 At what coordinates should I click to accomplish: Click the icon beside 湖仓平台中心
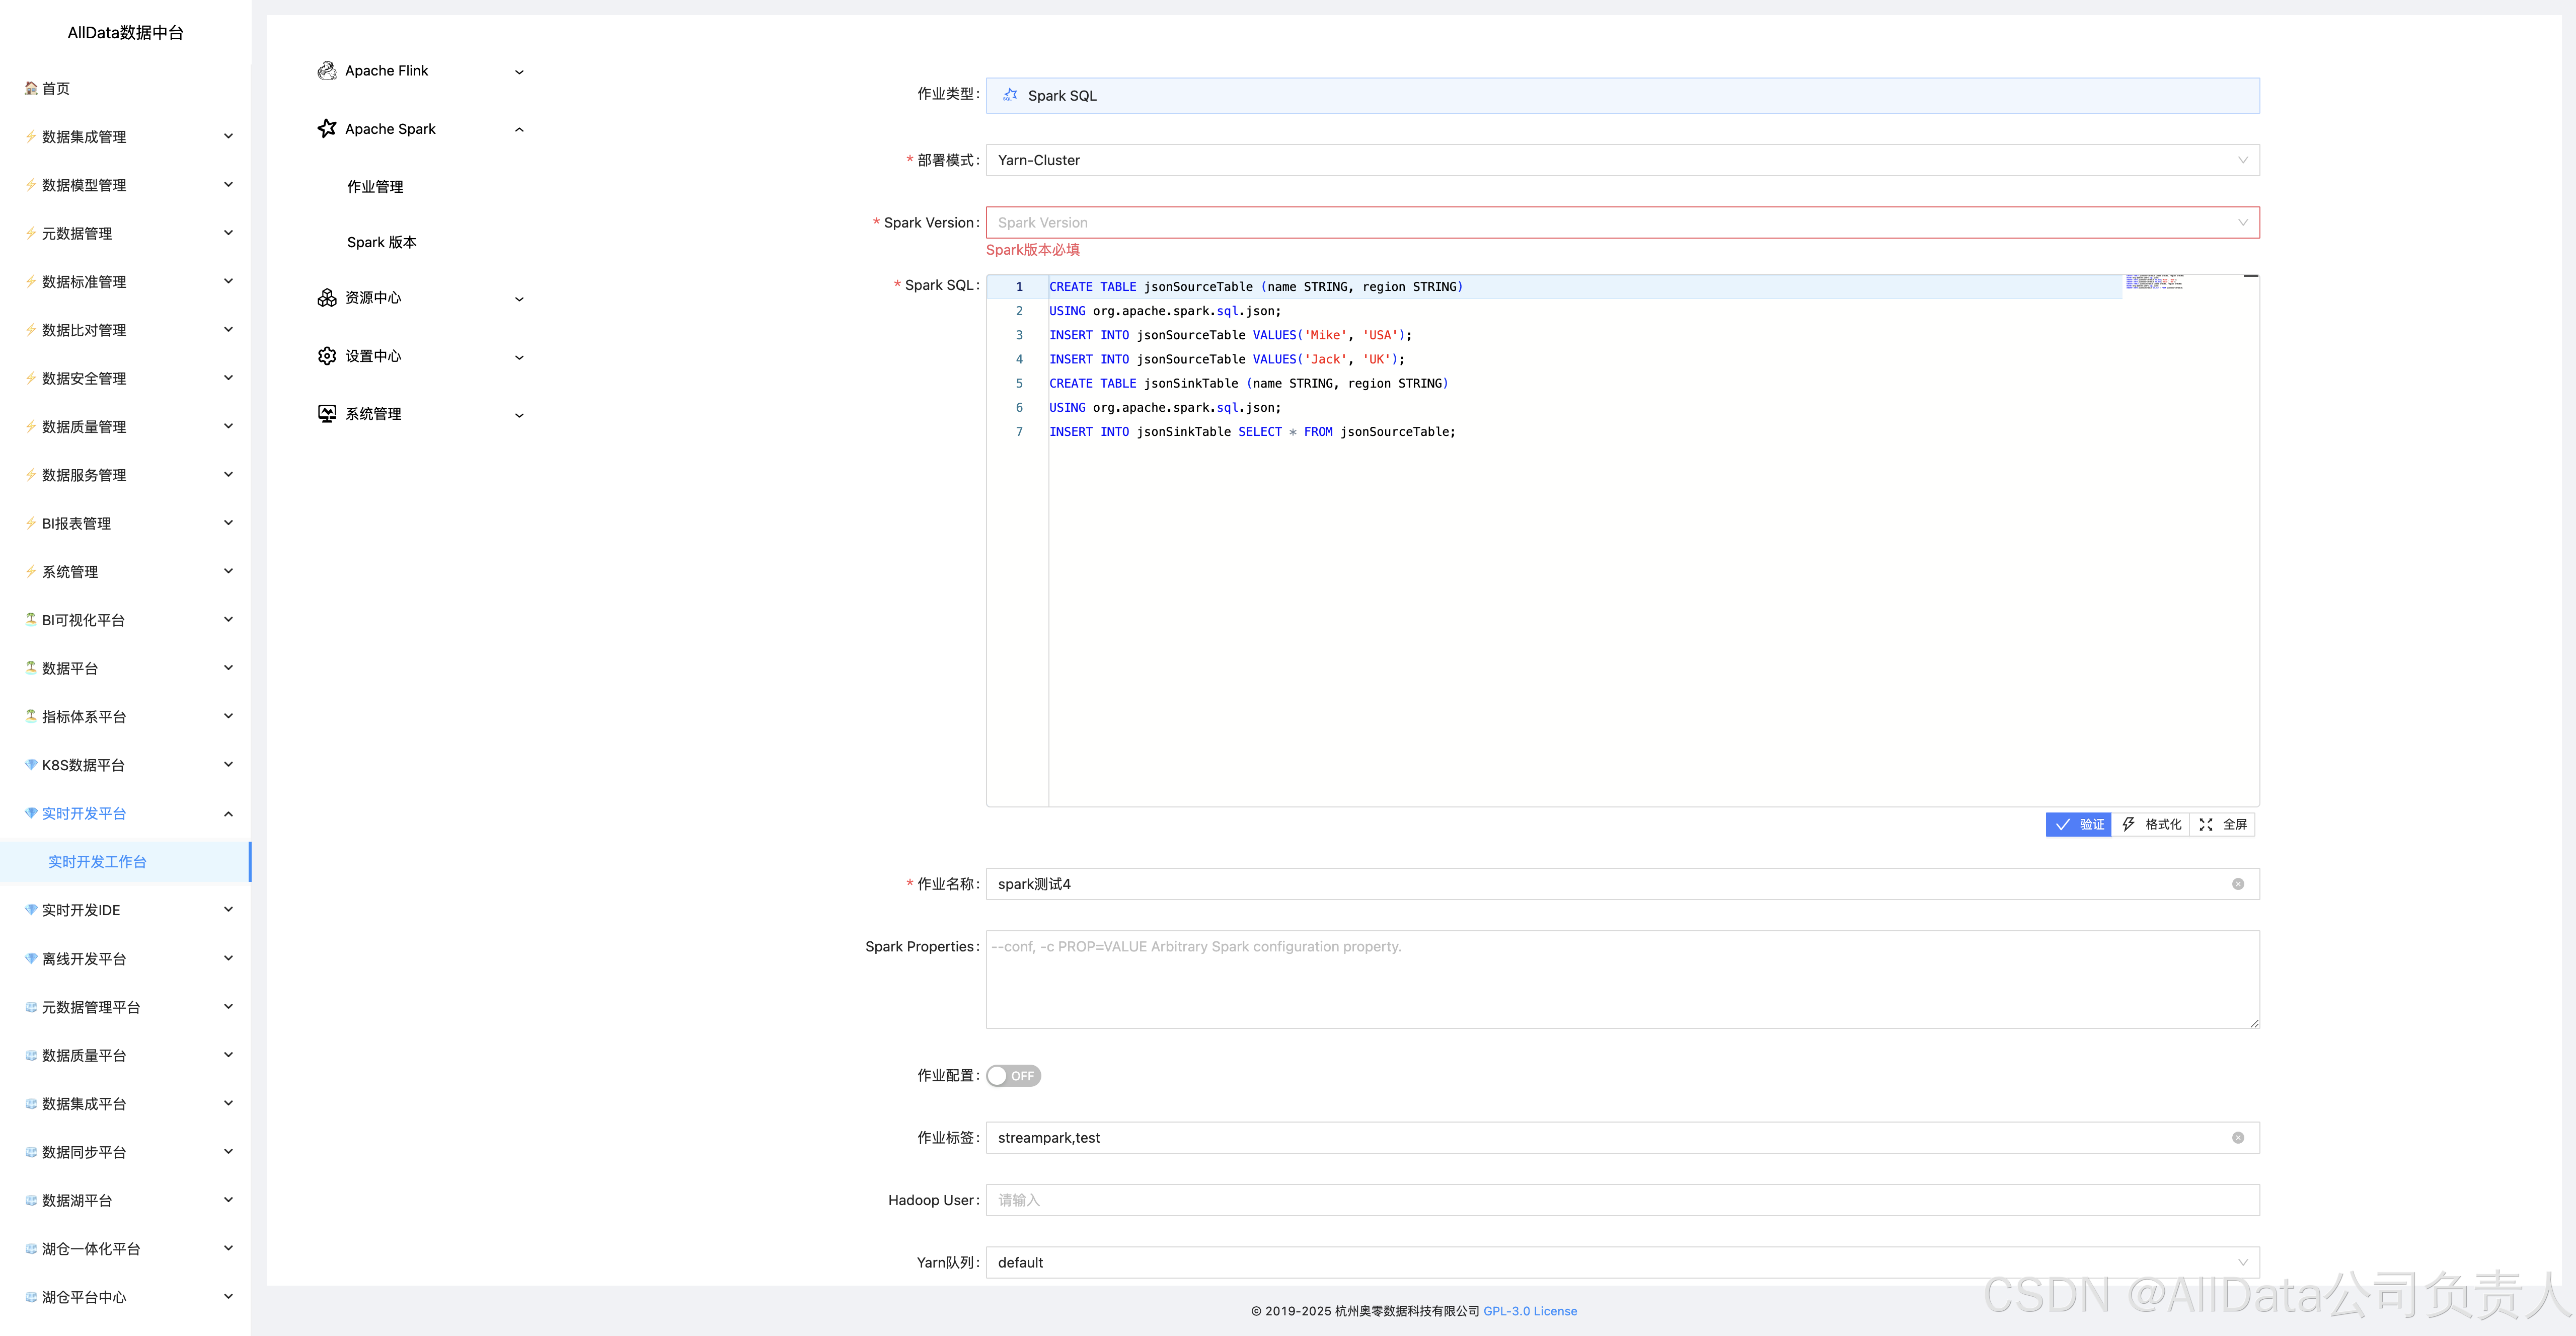coord(31,1297)
